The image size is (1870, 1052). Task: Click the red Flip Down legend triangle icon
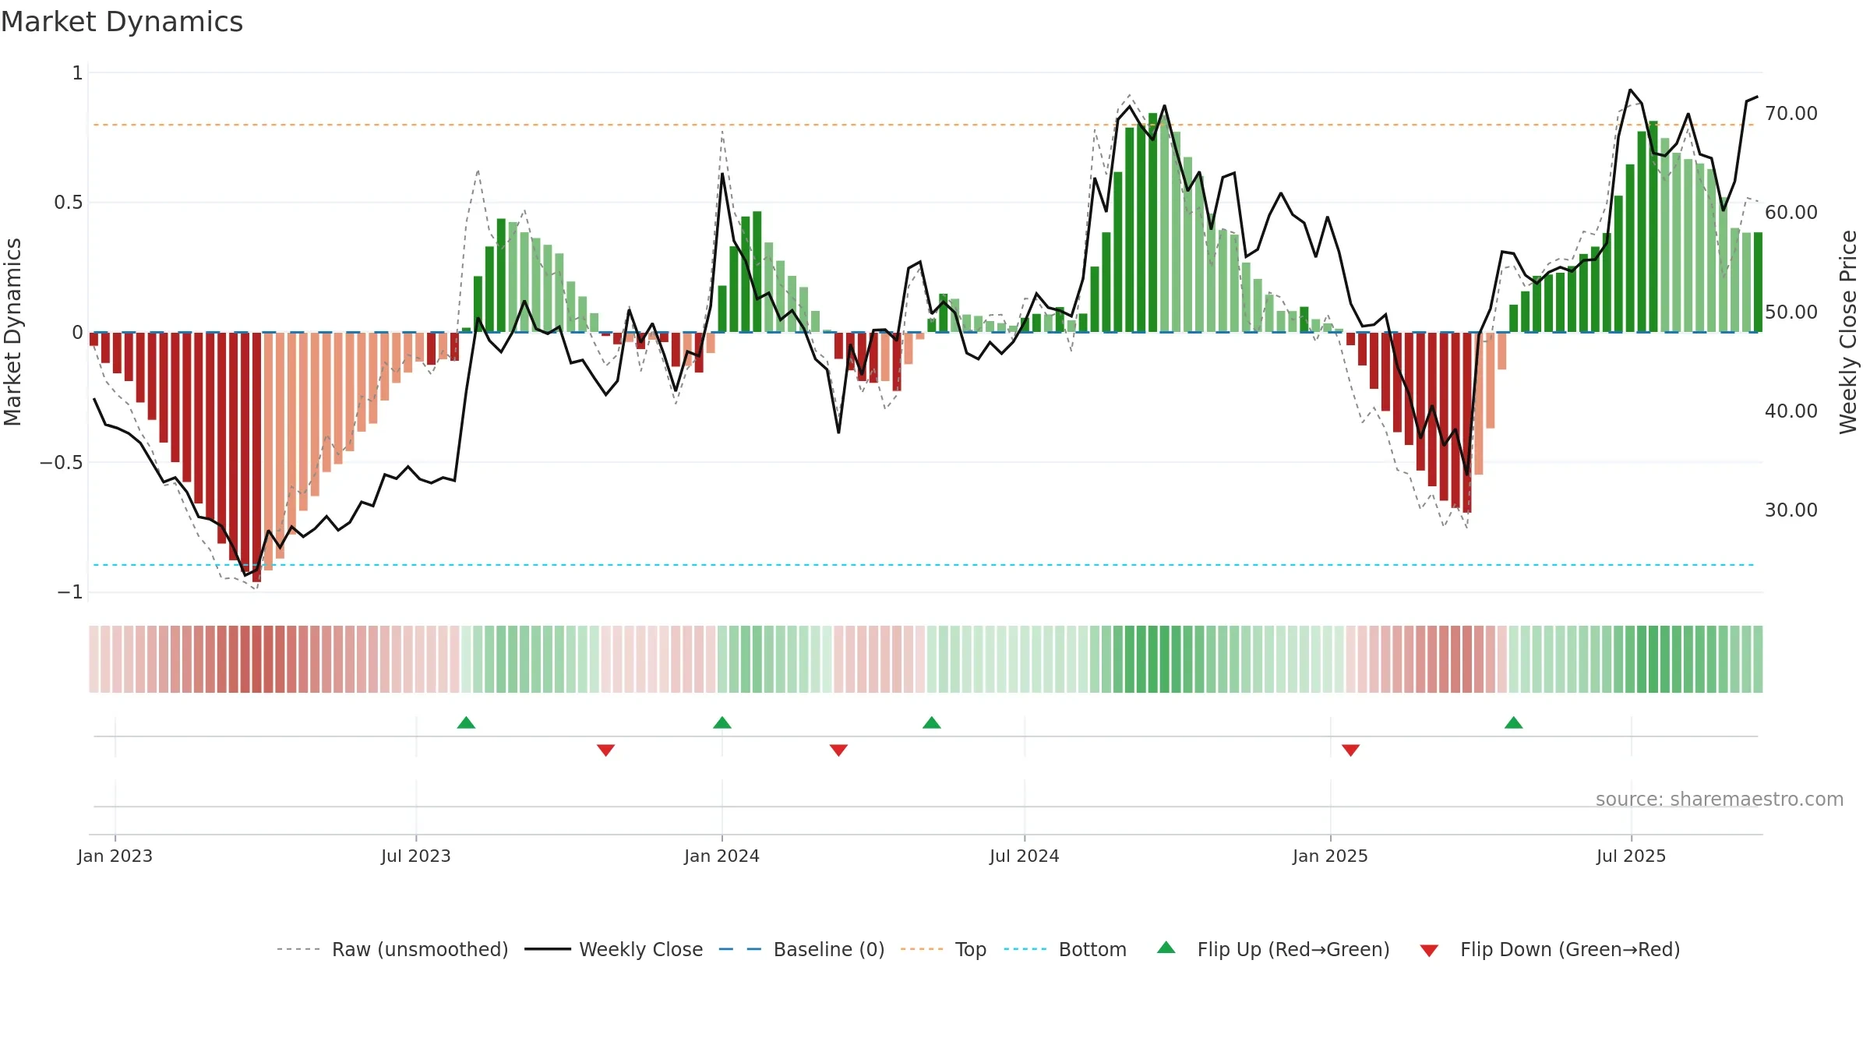coord(1429,951)
